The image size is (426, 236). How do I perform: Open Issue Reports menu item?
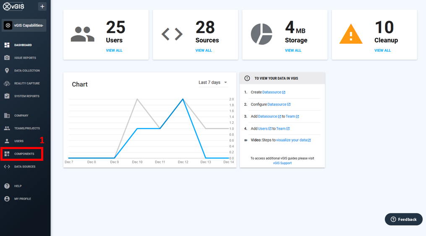tap(25, 58)
